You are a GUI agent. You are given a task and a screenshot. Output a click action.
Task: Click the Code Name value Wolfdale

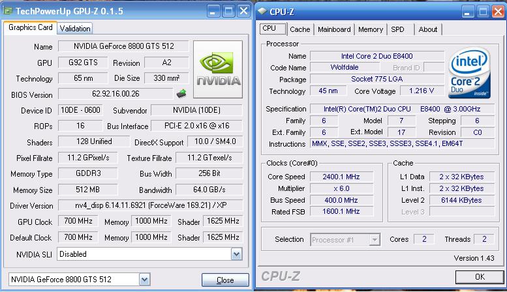tap(345, 68)
